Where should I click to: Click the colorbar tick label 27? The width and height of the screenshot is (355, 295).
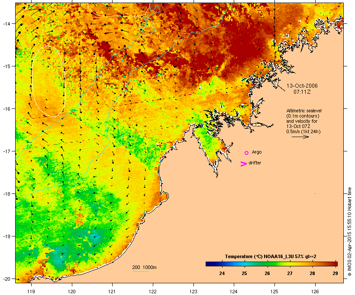tap(290, 273)
